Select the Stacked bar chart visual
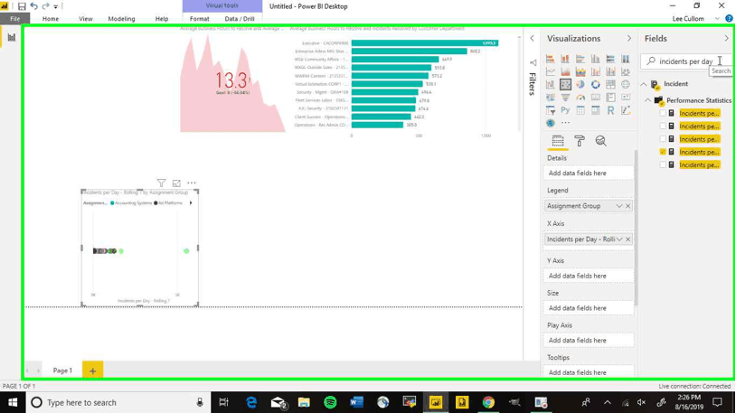This screenshot has width=736, height=413. [550, 59]
